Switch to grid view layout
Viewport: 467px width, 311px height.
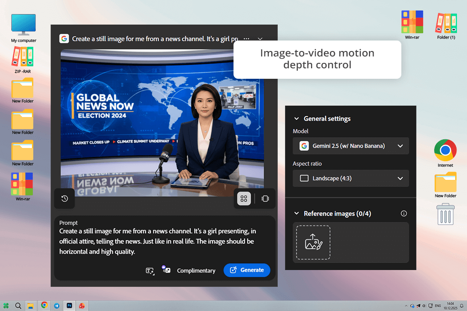[x=244, y=199]
